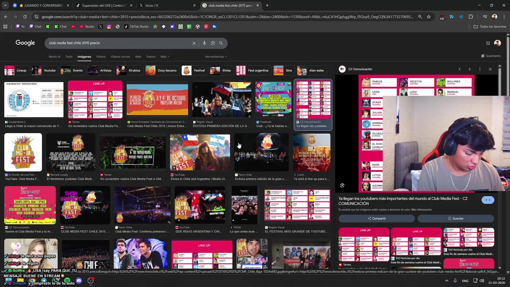Open Chrome extensions puzzle icon
This screenshot has width=510, height=287.
471,17
